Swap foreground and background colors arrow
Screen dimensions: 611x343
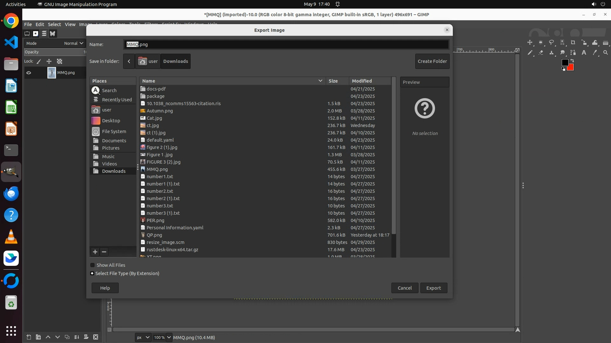tap(572, 60)
